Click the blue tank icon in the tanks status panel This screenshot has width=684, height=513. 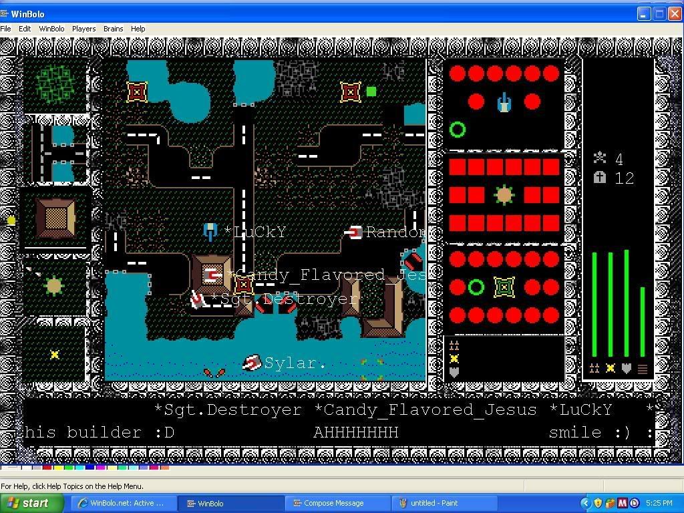(504, 102)
